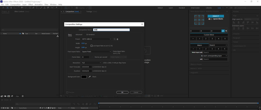Switch to the Advanced tab

79,35
